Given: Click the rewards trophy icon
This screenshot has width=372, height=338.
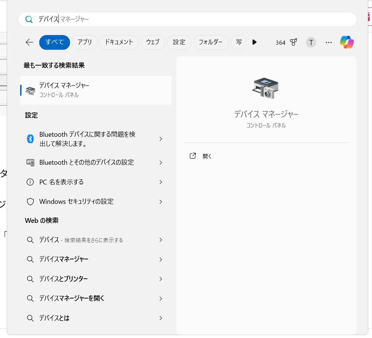Looking at the screenshot, I should [x=293, y=42].
